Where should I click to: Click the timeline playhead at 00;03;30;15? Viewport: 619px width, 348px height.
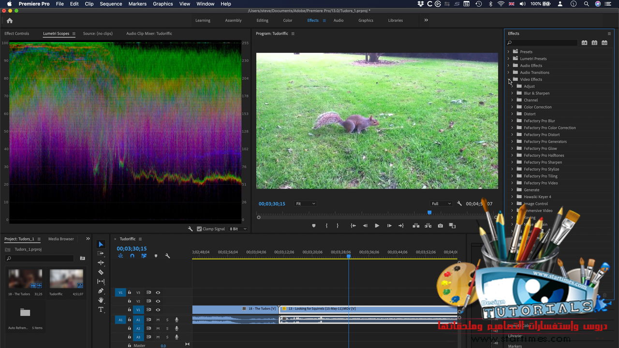click(349, 256)
